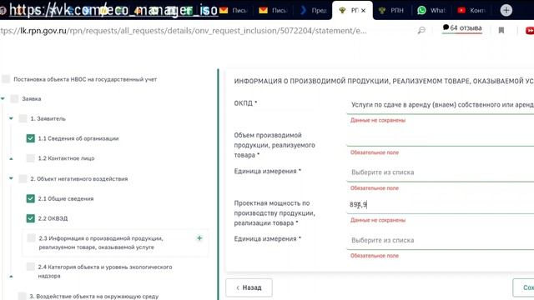Open 2.4 Категория объекта и уровень экологического надзора
The image size is (534, 300).
click(x=105, y=272)
